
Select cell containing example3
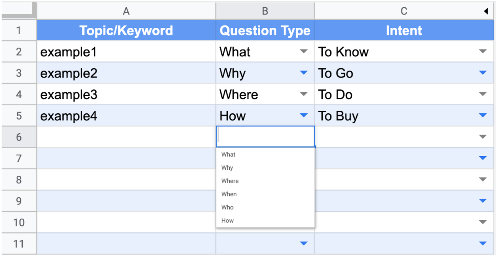[126, 95]
